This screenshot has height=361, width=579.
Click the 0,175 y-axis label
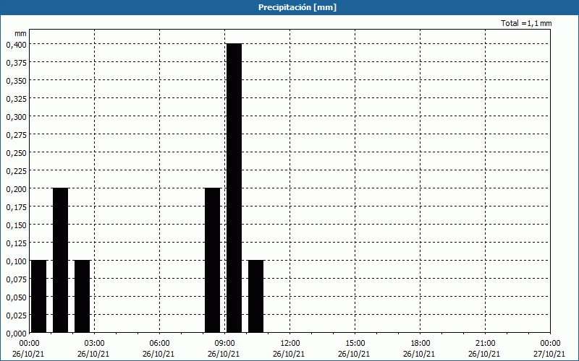[17, 207]
